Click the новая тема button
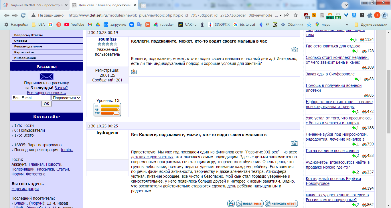Viewport: 391px width, 208px height. point(249,204)
